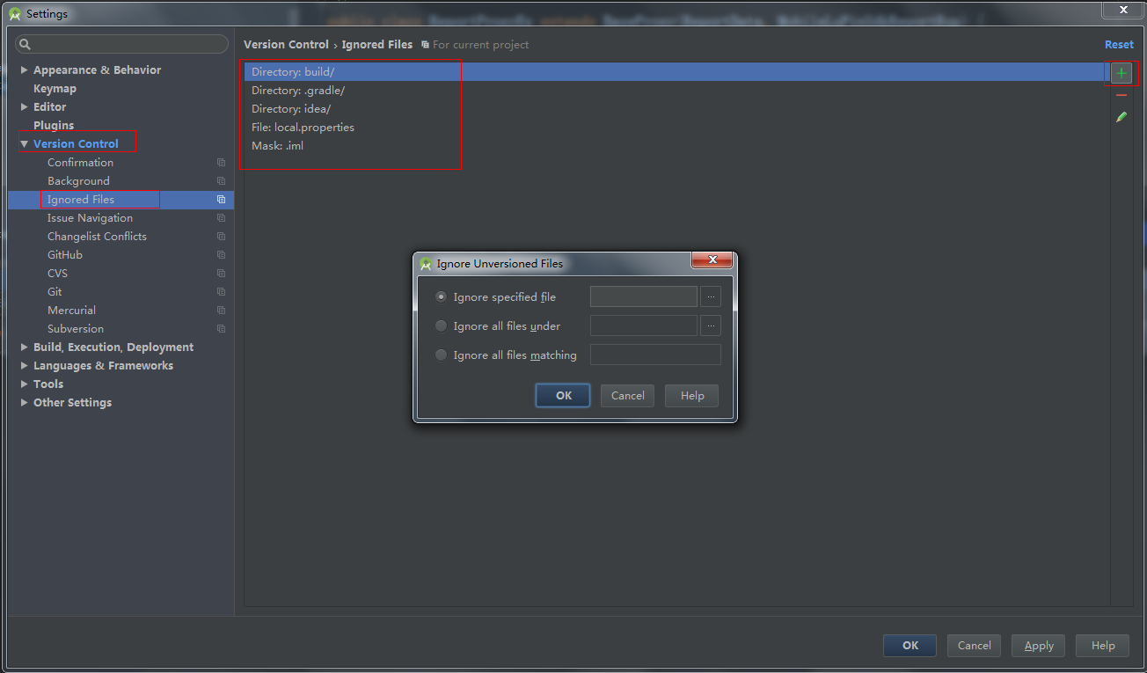Open Keymap settings page
The height and width of the screenshot is (673, 1147).
(x=55, y=89)
